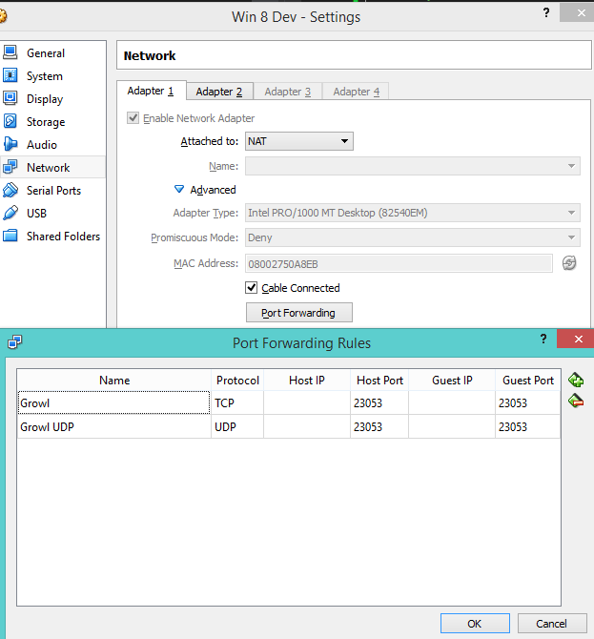Toggle Enable Network Adapter checkbox
594x639 pixels.
(133, 118)
